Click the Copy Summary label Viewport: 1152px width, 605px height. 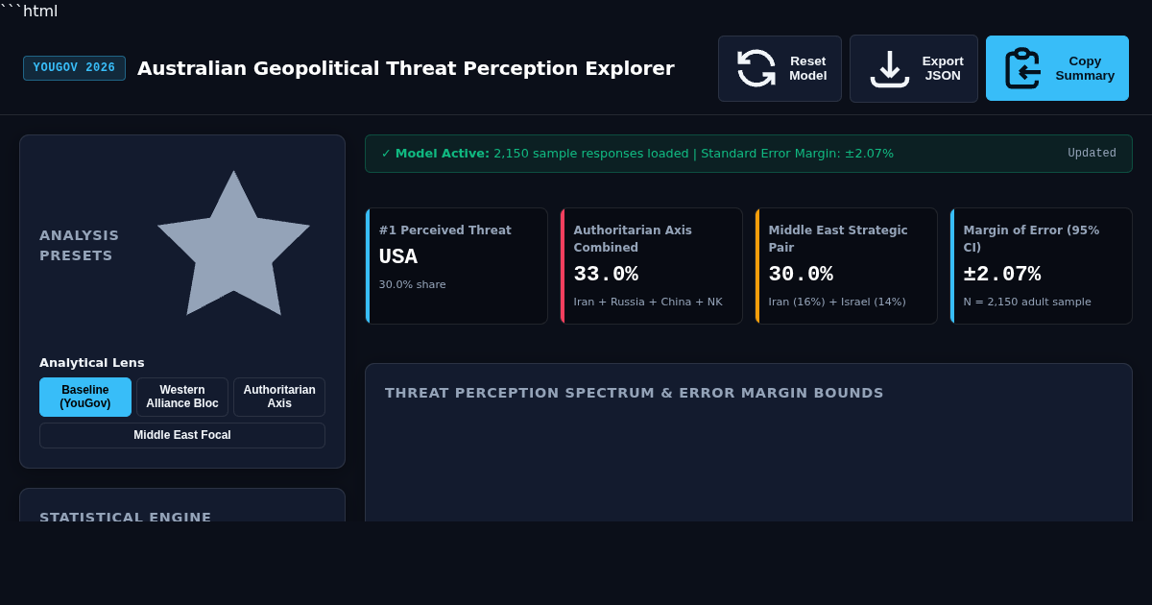(x=1085, y=68)
